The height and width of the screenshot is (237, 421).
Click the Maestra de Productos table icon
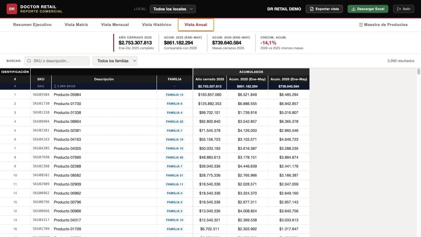tap(361, 25)
